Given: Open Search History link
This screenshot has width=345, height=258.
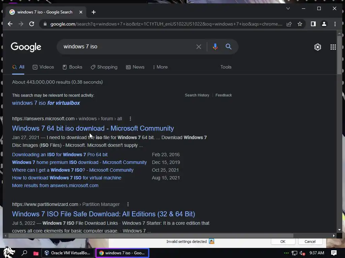Looking at the screenshot, I should tap(197, 95).
